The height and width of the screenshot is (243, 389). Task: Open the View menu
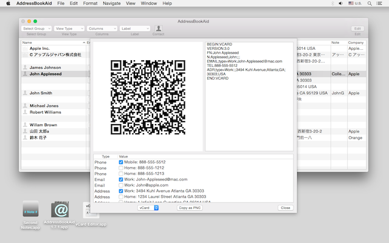pos(131,3)
